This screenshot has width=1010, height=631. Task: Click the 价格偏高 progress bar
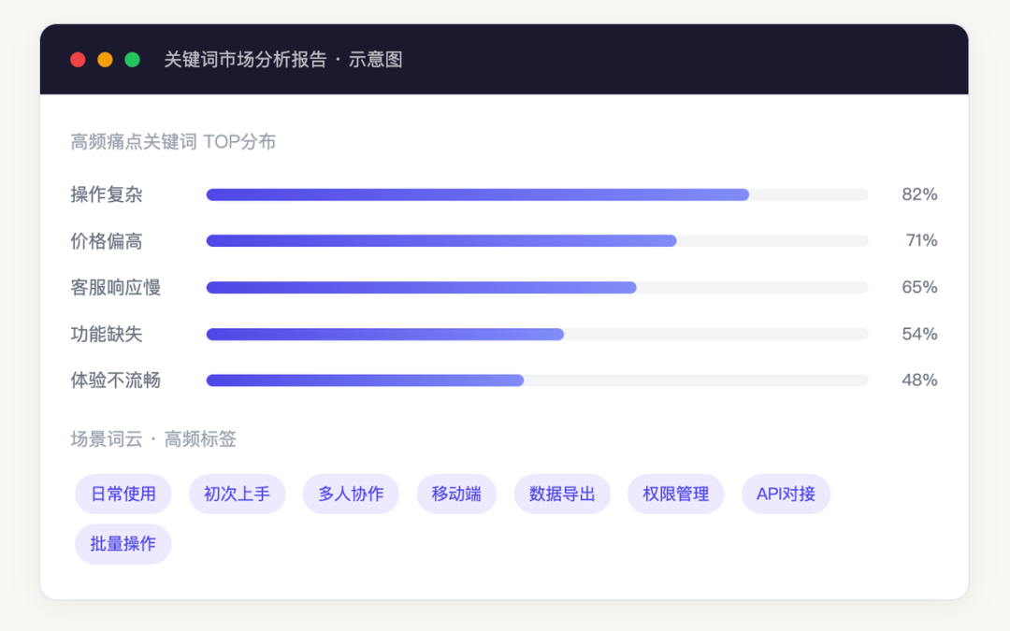(537, 241)
